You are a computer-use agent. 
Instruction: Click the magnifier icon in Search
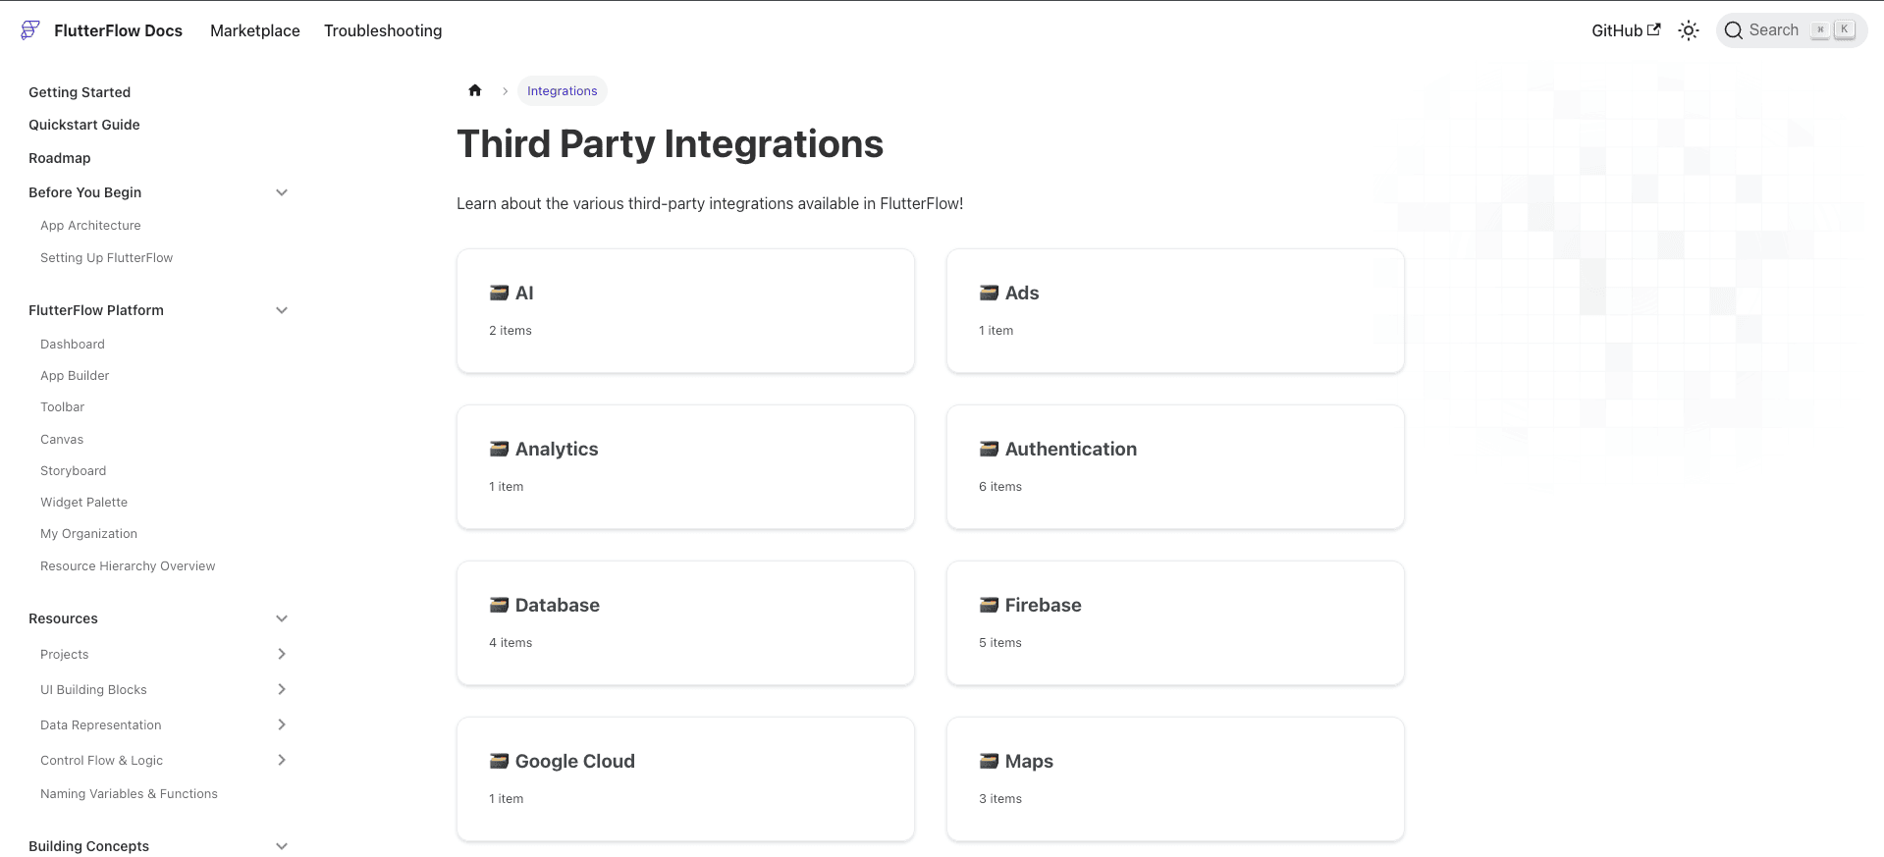tap(1734, 30)
